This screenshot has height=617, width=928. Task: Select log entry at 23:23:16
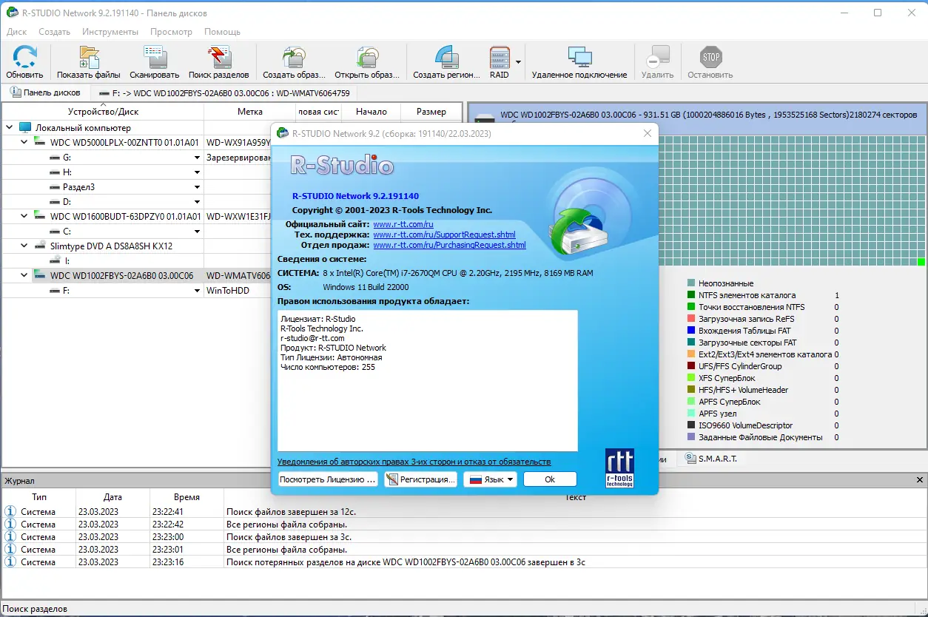coord(464,562)
